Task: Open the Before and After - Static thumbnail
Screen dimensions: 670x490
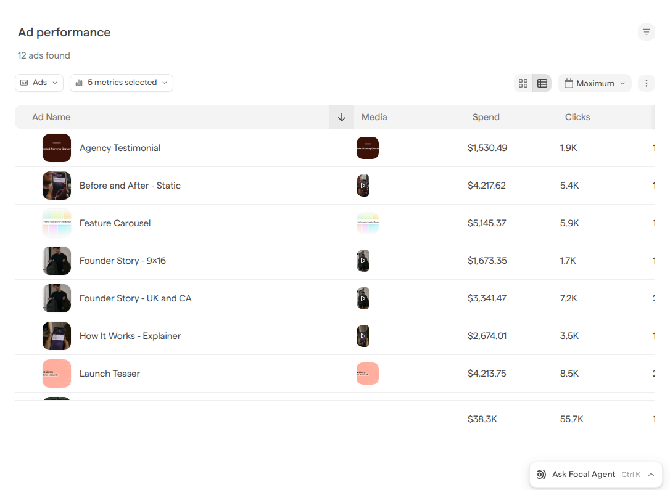Action: coord(56,186)
